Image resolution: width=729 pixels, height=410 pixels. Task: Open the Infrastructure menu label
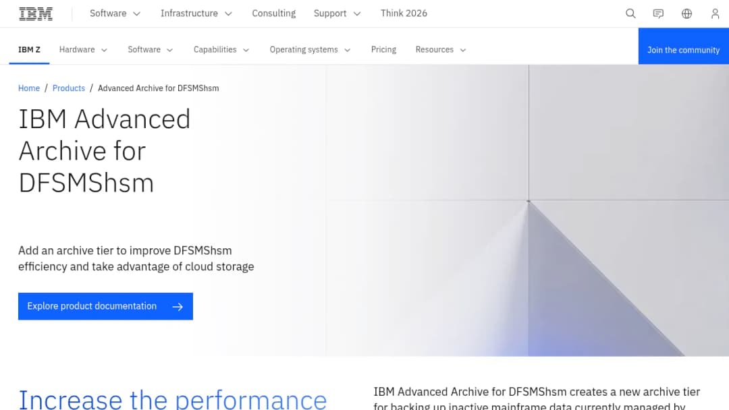click(x=189, y=13)
